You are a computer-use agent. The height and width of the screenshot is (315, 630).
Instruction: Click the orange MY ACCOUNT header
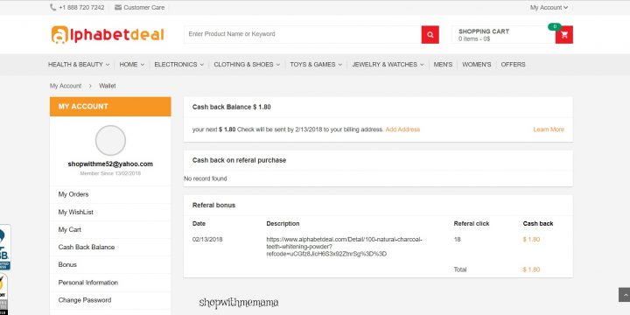(110, 107)
